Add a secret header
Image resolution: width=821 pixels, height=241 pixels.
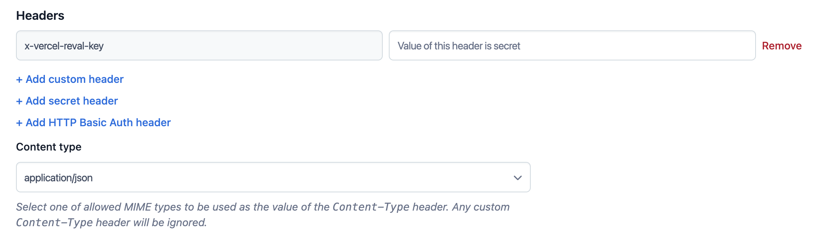point(67,101)
